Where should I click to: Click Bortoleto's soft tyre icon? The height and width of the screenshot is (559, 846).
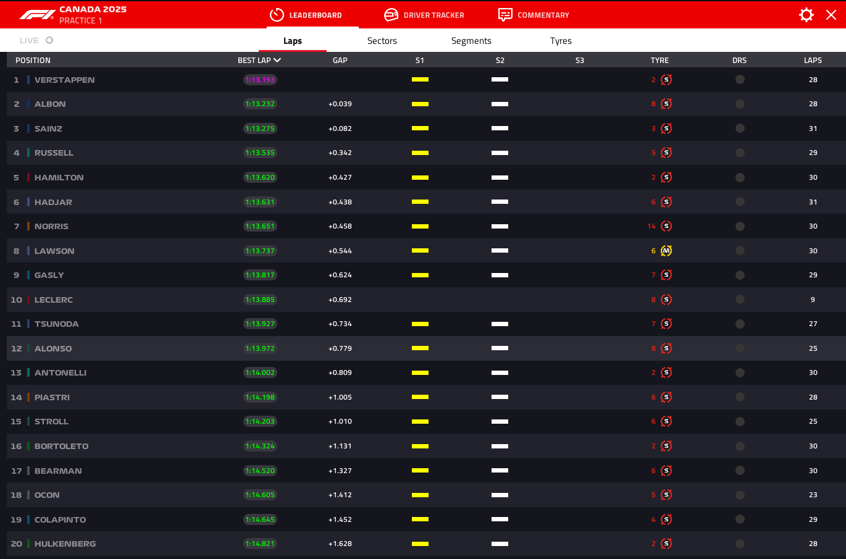click(x=666, y=446)
